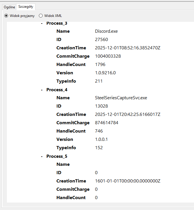Select version value 1.0.9216.0
The height and width of the screenshot is (210, 194).
point(105,73)
